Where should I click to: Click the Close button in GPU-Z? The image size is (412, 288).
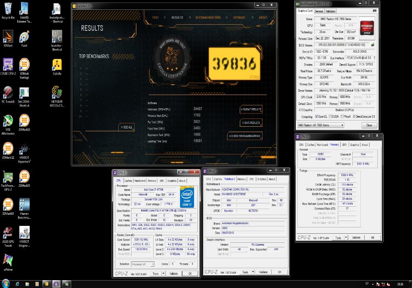pos(369,125)
